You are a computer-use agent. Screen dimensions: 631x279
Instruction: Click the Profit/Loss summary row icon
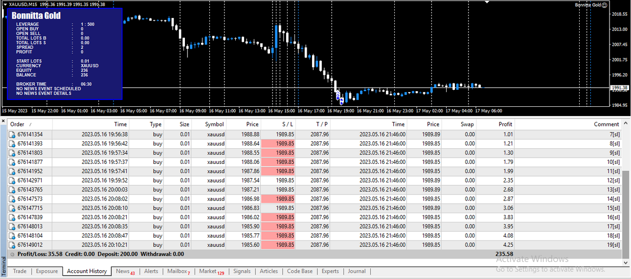pos(12,254)
